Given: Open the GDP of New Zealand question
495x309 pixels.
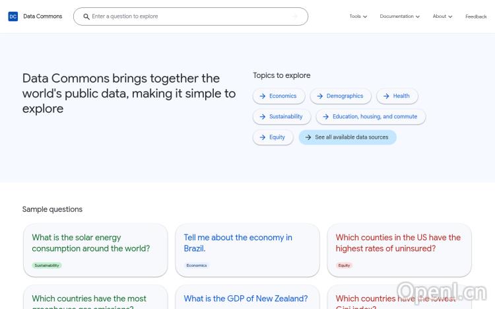Looking at the screenshot, I should click(246, 298).
